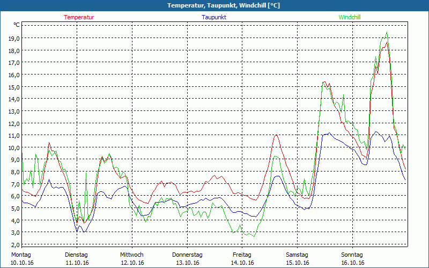Click the date 10.10.16
The width and height of the screenshot is (429, 268).
click(22, 263)
